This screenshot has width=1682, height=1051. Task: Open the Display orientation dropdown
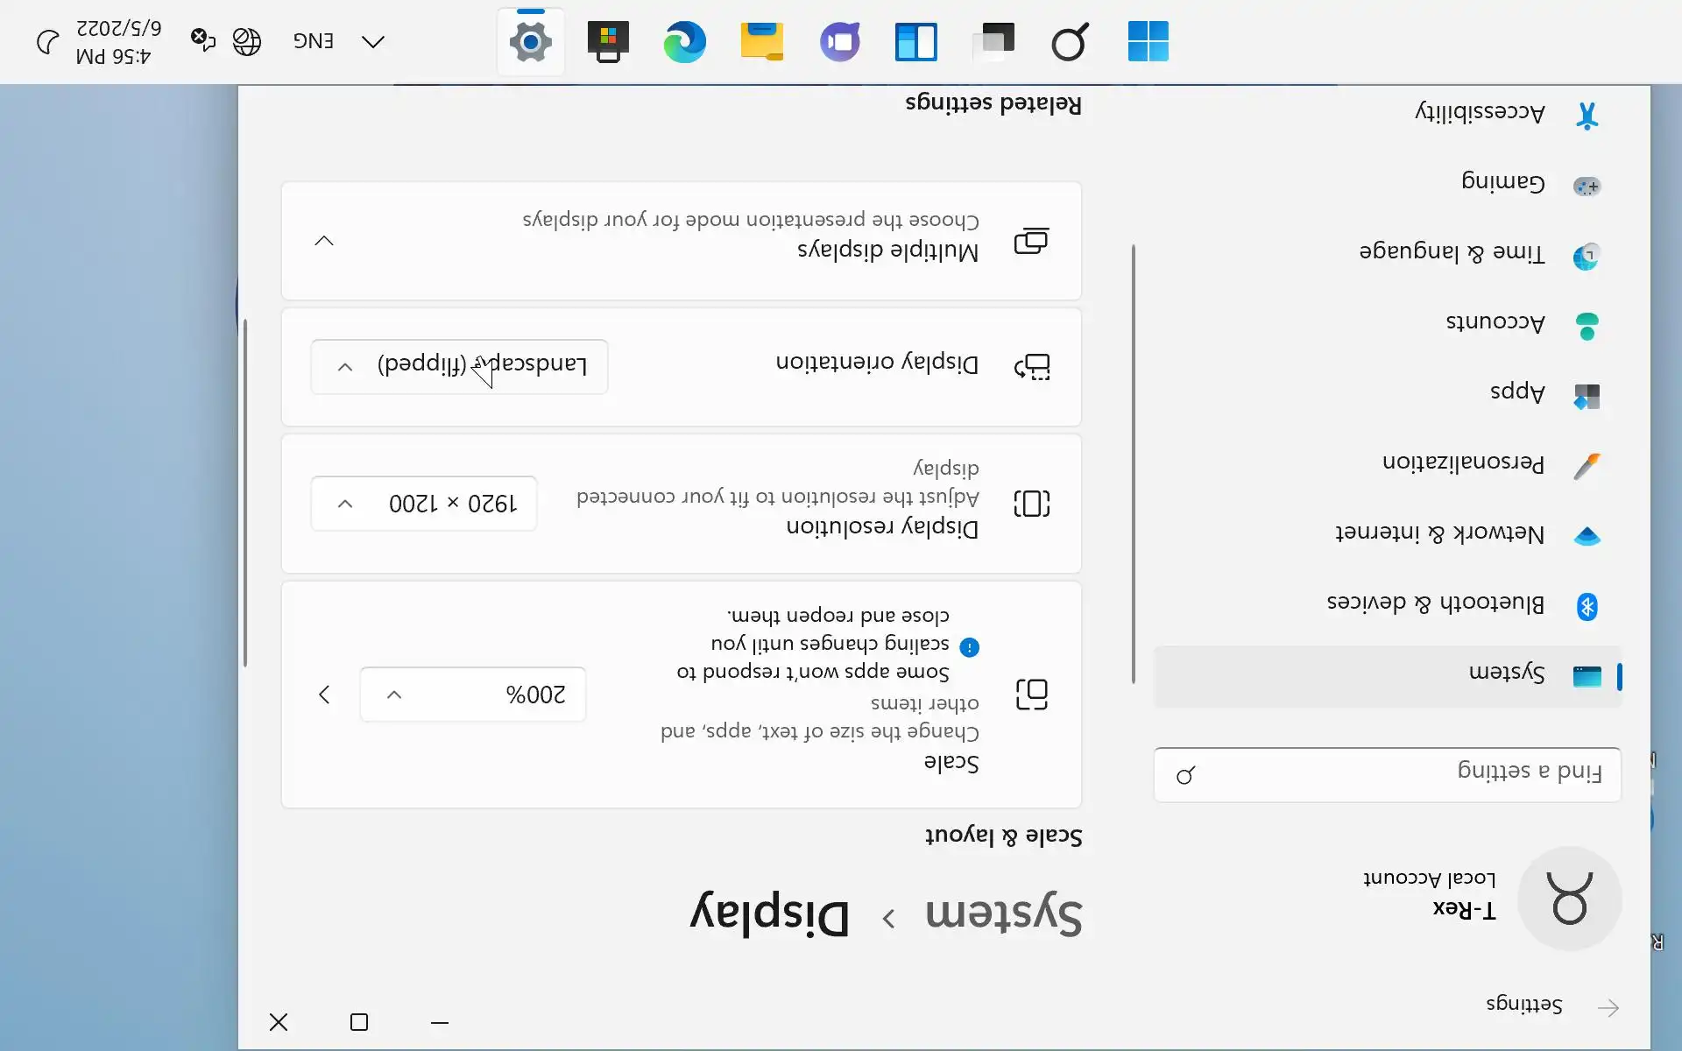coord(459,366)
